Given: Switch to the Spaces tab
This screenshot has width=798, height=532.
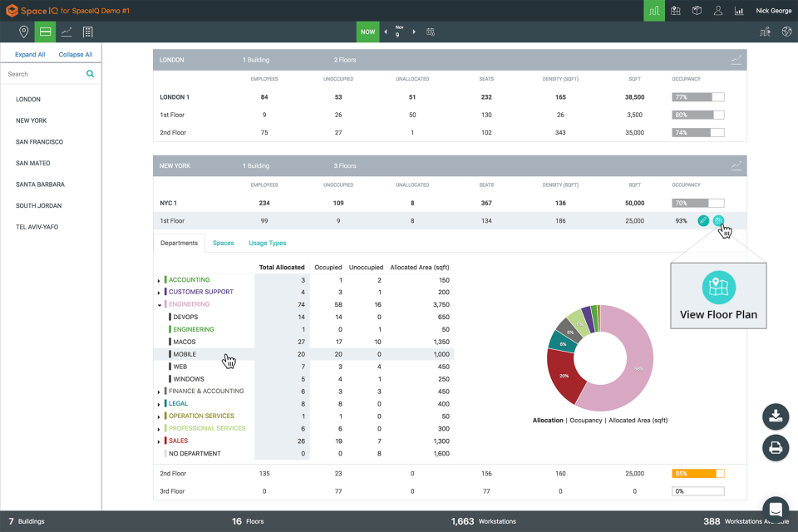Looking at the screenshot, I should click(x=223, y=243).
